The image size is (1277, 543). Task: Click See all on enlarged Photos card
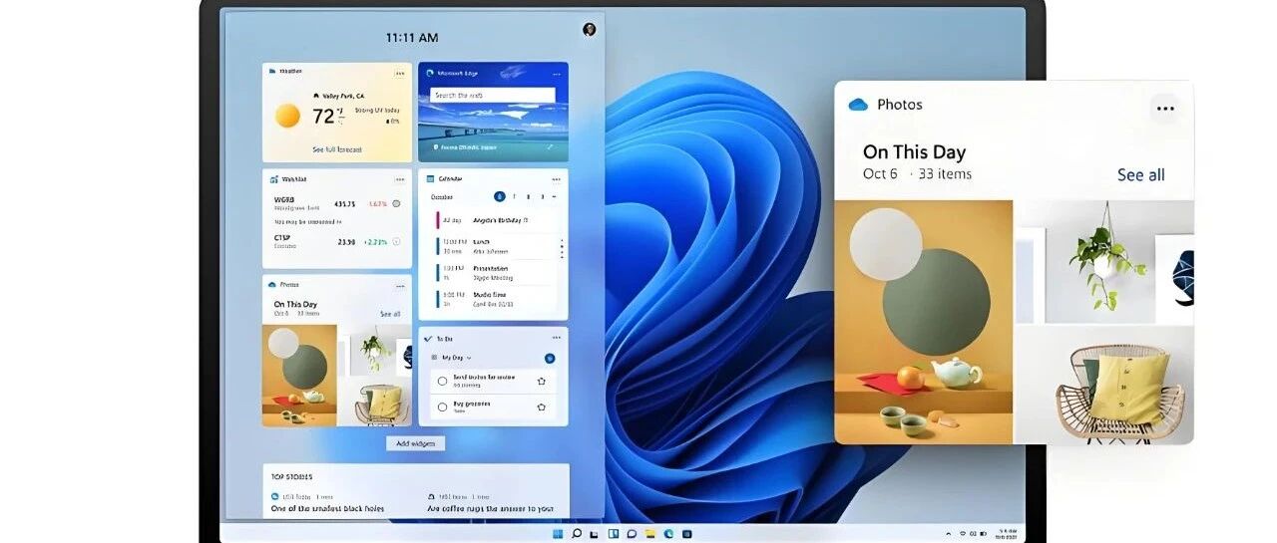pyautogui.click(x=1141, y=175)
